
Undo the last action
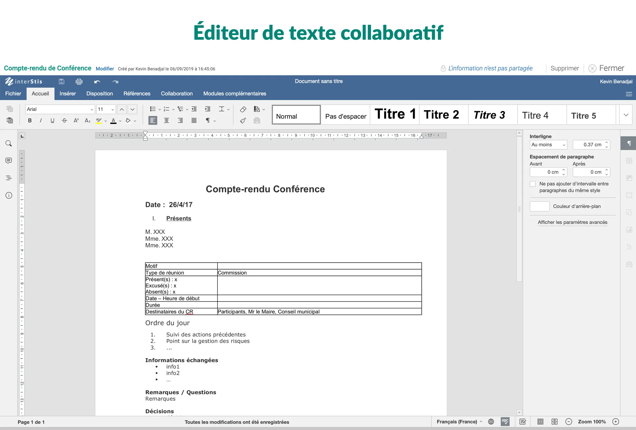(97, 81)
